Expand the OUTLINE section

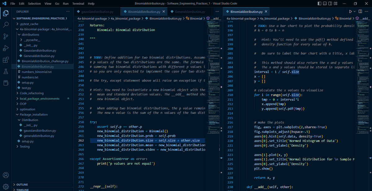click(x=43, y=184)
